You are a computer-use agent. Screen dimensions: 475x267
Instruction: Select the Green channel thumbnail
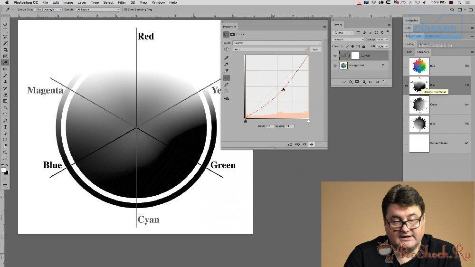(419, 105)
